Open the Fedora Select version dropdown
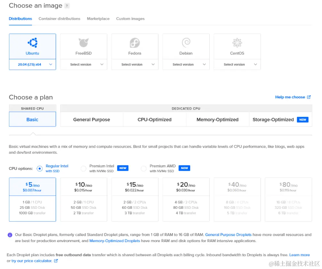 pos(135,64)
